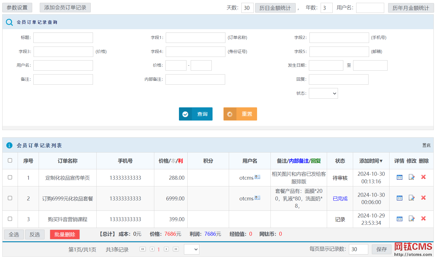Click the 用户名 input field in search form
Viewport: 436px width, 259px height.
tap(63, 65)
